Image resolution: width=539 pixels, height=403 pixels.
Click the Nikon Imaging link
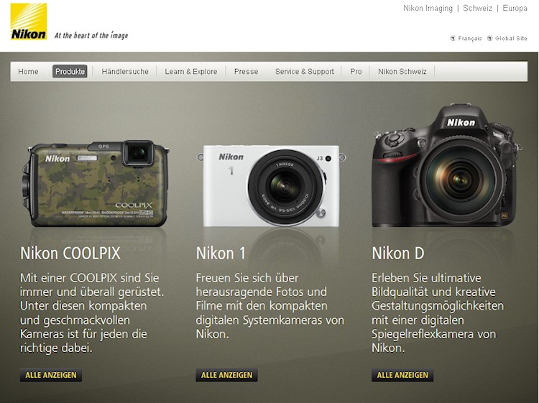tap(428, 8)
